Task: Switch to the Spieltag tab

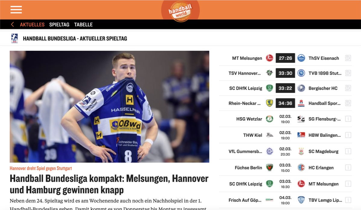Action: pos(59,25)
